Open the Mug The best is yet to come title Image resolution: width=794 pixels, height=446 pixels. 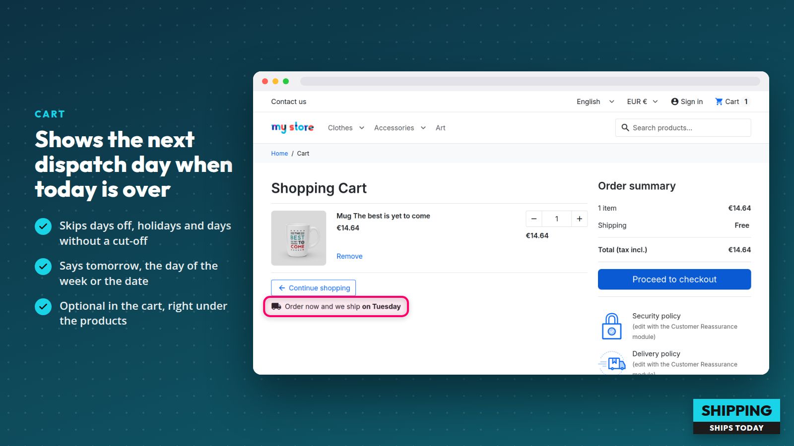383,216
